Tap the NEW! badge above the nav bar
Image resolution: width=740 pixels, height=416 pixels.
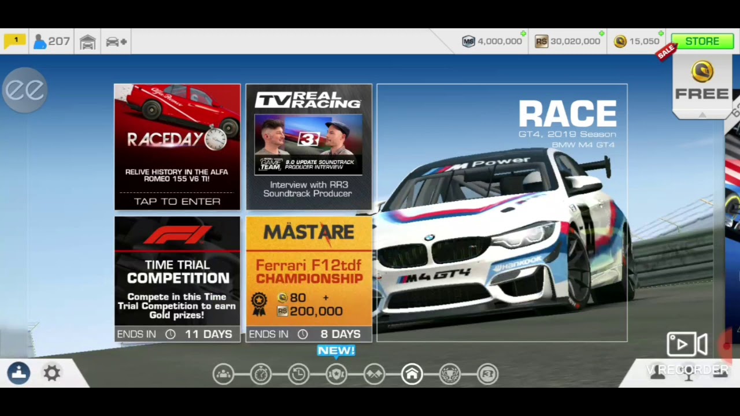click(336, 350)
